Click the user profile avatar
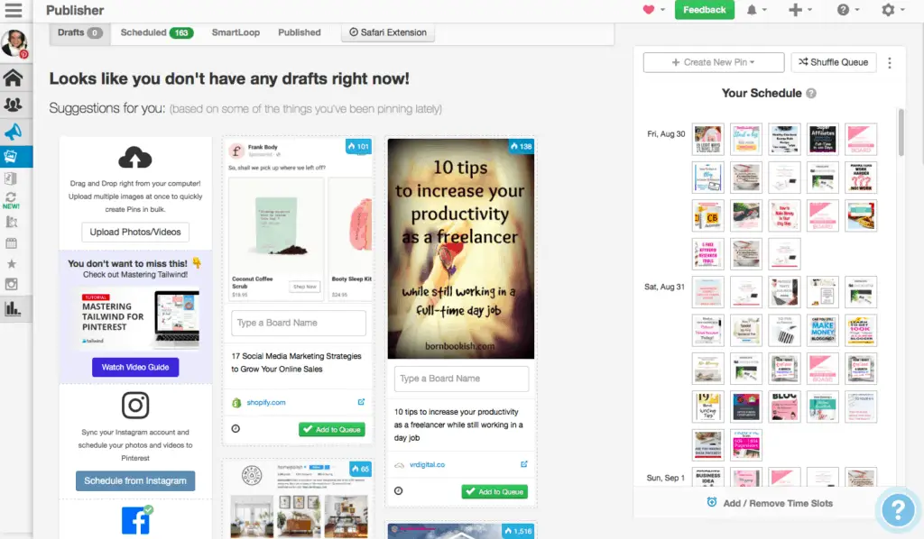Viewport: 924px width, 539px height. 14,43
